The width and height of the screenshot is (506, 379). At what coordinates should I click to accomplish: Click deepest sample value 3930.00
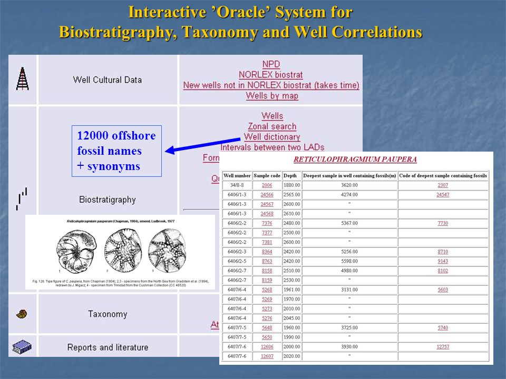(x=349, y=347)
